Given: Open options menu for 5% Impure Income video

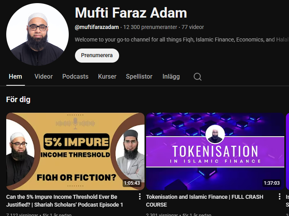Looking at the screenshot, I should 140,196.
